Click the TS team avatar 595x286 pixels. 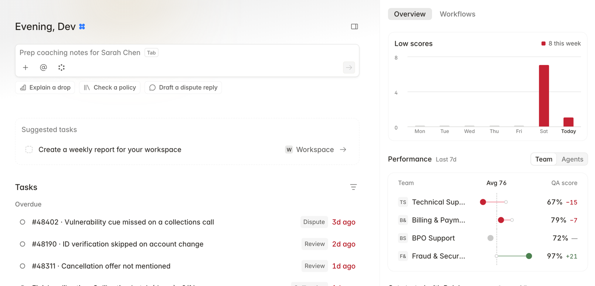click(x=403, y=202)
